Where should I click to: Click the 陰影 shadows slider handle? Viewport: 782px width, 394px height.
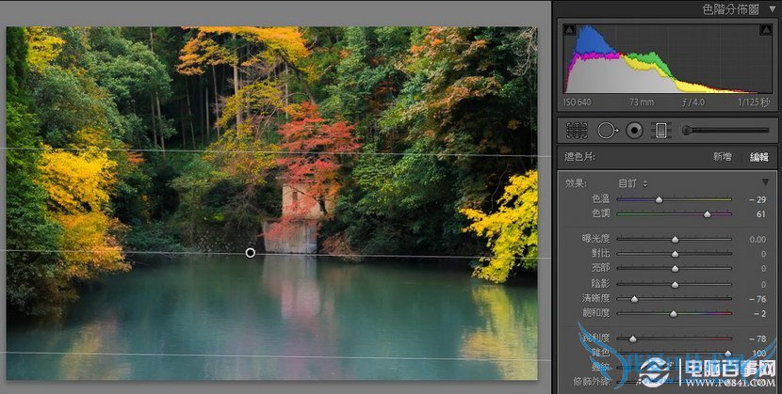point(675,285)
